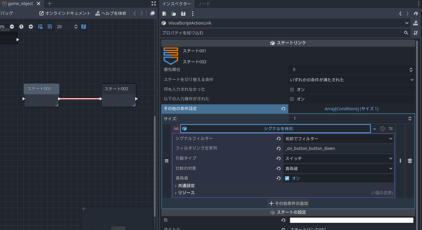This screenshot has width=422, height=230.
Task: Reset graph zoom with the 1 icon
Action: (21, 27)
